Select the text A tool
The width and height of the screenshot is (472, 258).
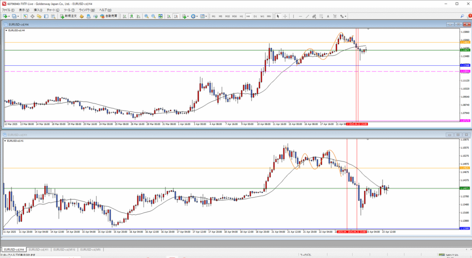pos(328,16)
